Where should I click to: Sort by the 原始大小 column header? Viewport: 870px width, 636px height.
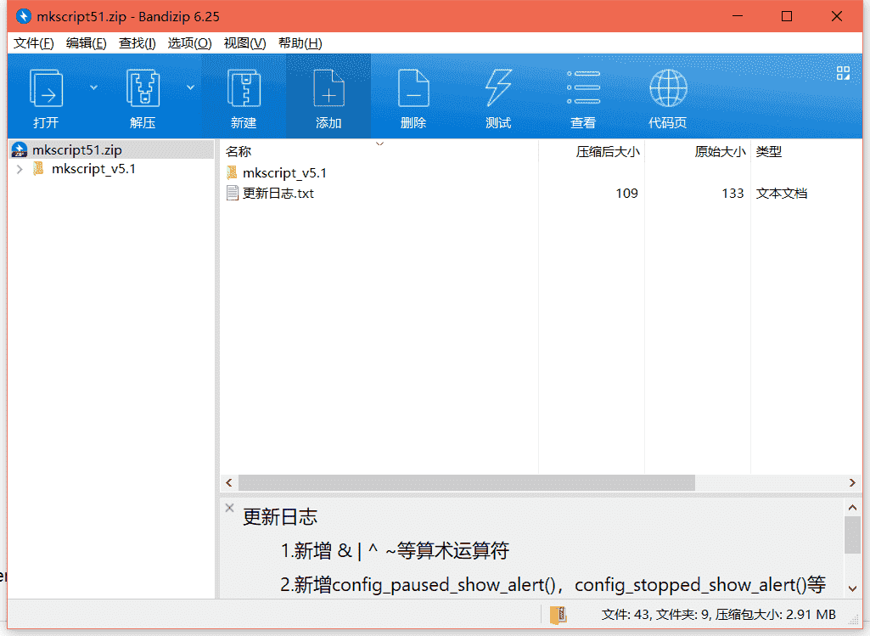point(698,151)
